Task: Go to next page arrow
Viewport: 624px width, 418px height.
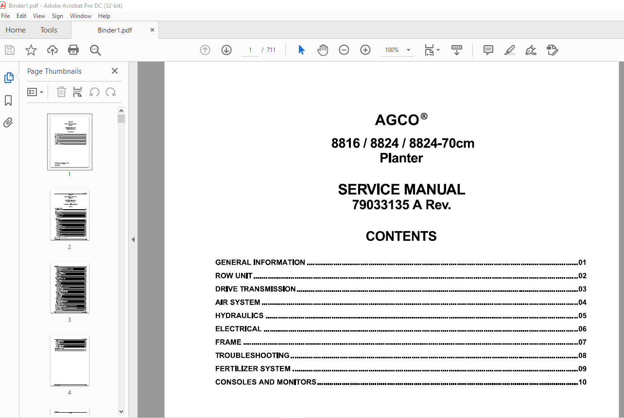Action: (x=226, y=50)
